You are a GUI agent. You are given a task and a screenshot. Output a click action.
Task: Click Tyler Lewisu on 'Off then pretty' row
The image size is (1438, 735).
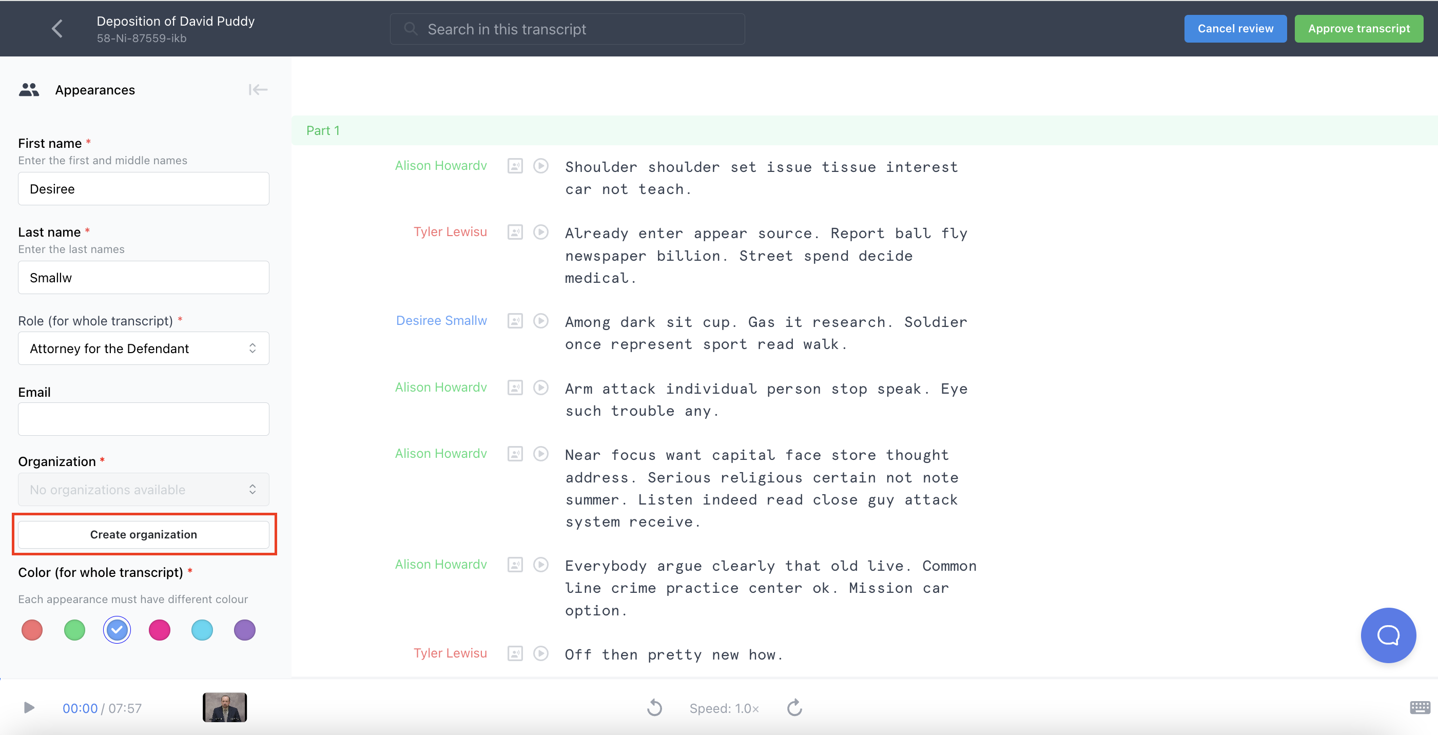[450, 653]
